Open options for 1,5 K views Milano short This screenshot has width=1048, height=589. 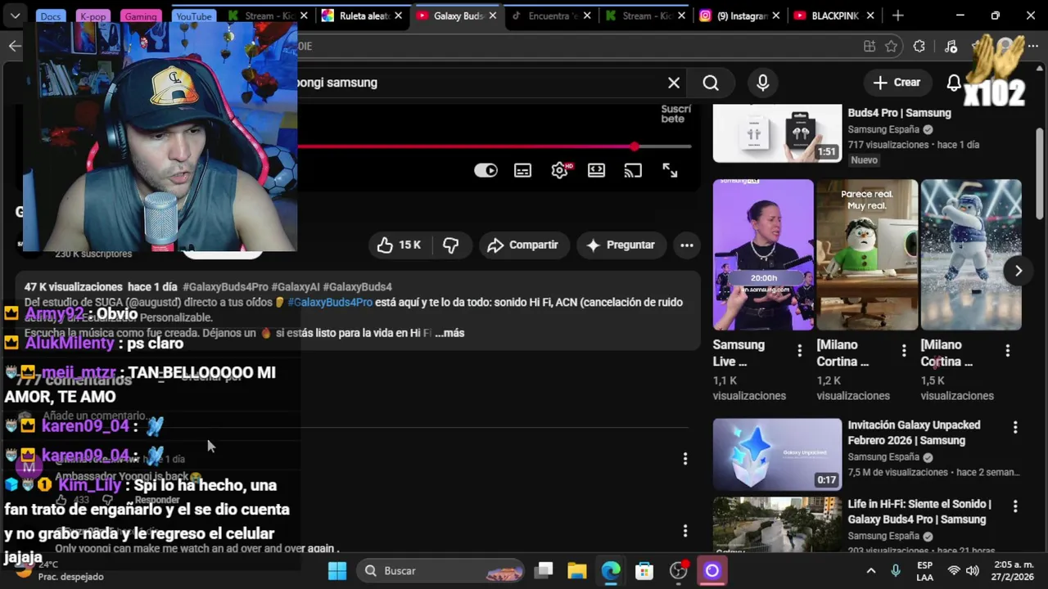tap(1008, 351)
